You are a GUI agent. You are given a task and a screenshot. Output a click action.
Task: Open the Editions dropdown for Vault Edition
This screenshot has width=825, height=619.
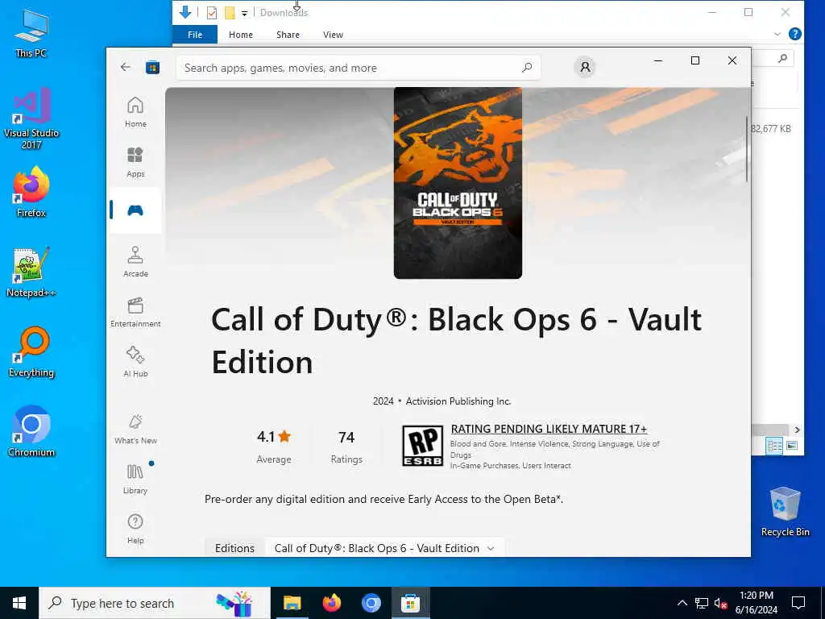point(384,548)
